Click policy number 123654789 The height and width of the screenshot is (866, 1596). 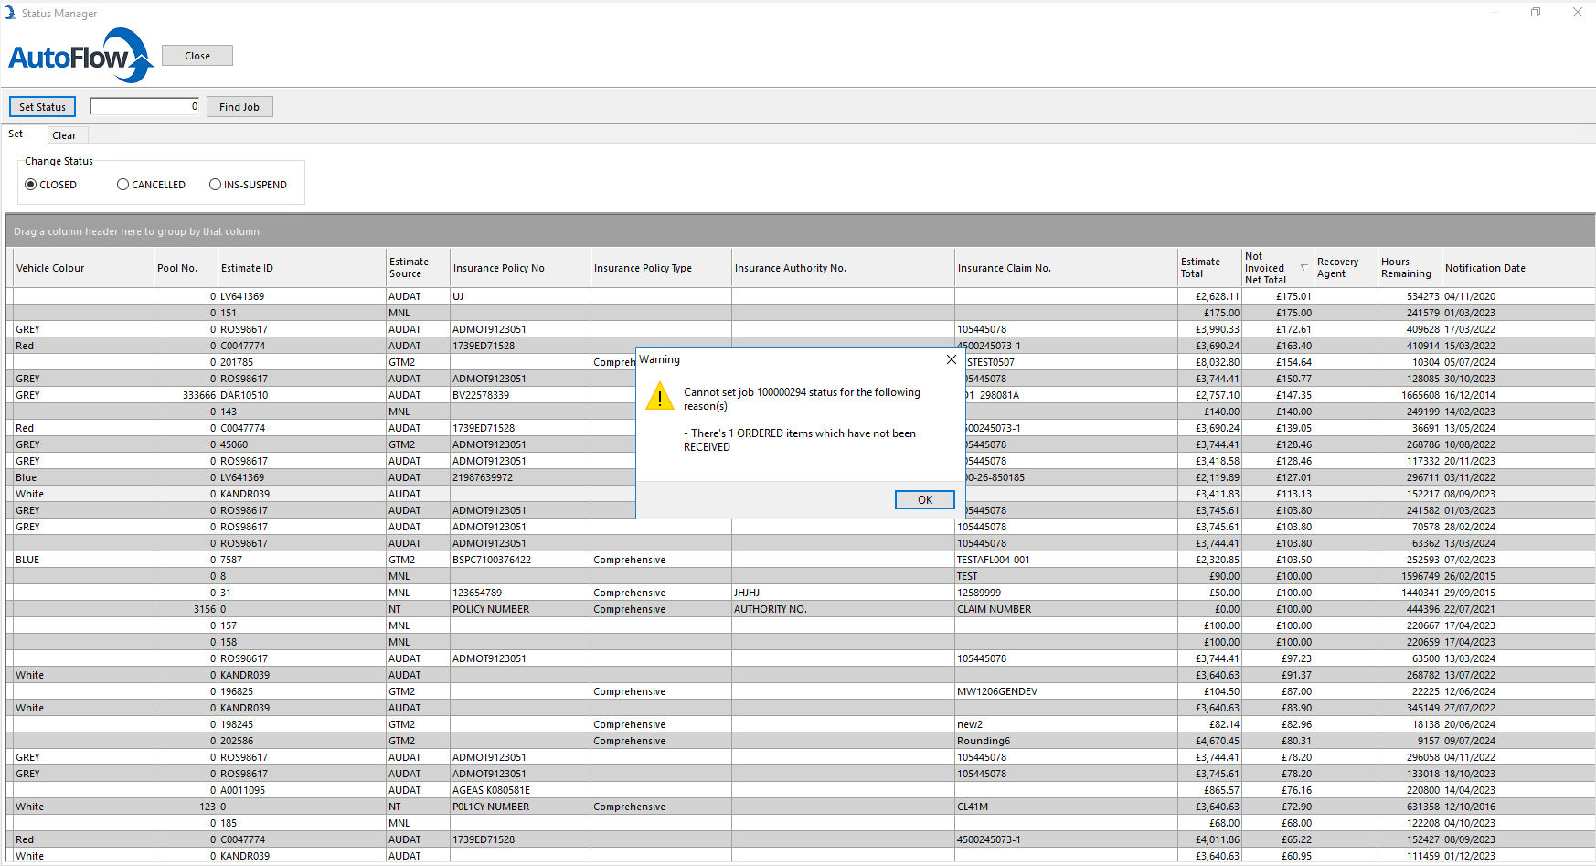click(x=520, y=593)
